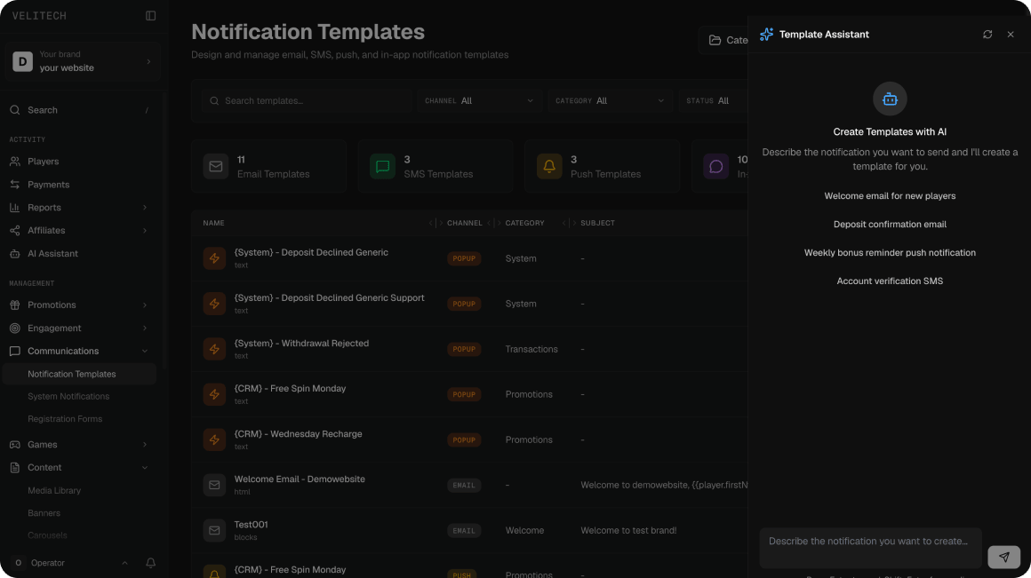Click the Email Templates envelope icon
1031x578 pixels.
point(216,167)
